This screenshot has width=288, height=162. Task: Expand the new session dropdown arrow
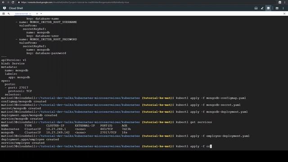[41, 13]
